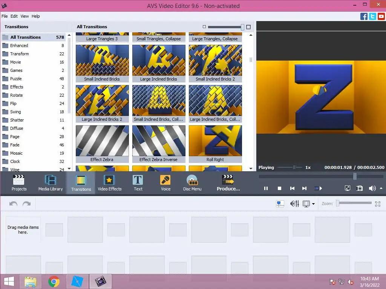Open the Edit menu
Viewport: 386px width, 289px height.
(x=14, y=16)
